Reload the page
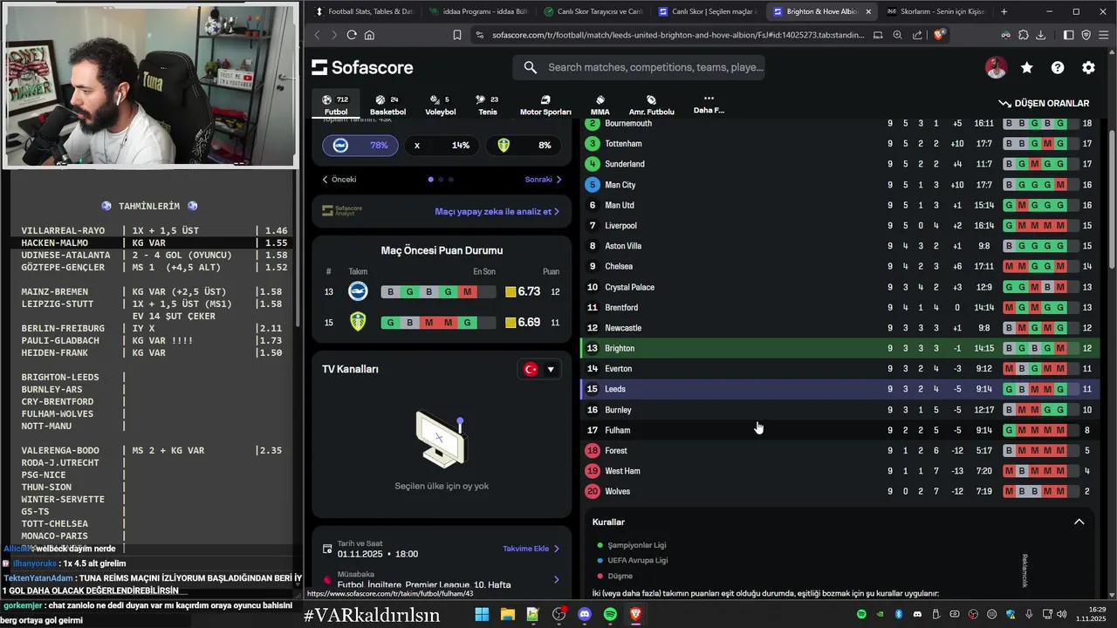1117x628 pixels. point(352,35)
